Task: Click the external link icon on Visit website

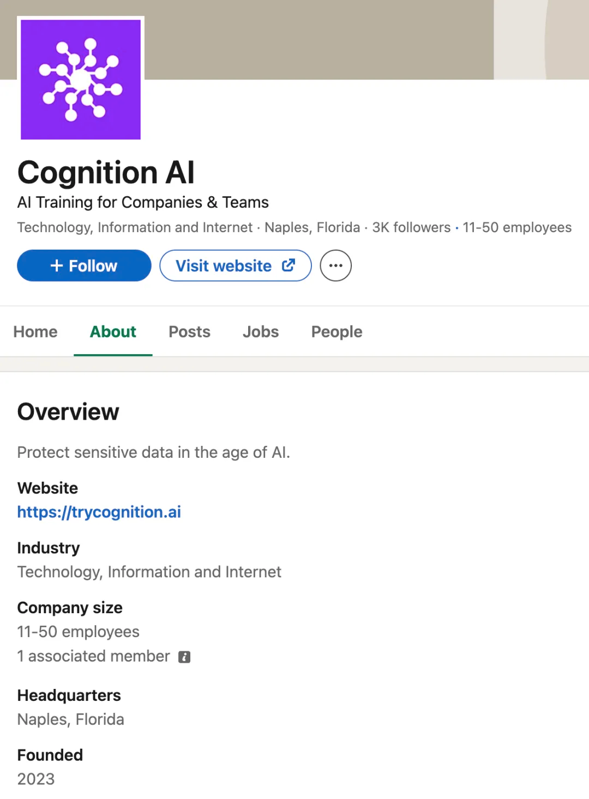Action: click(x=289, y=265)
